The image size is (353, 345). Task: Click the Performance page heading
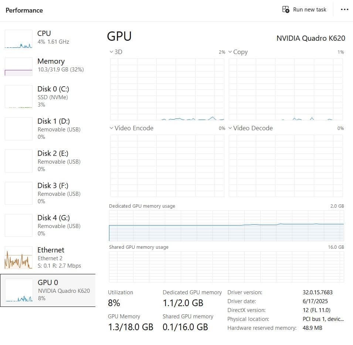point(24,10)
